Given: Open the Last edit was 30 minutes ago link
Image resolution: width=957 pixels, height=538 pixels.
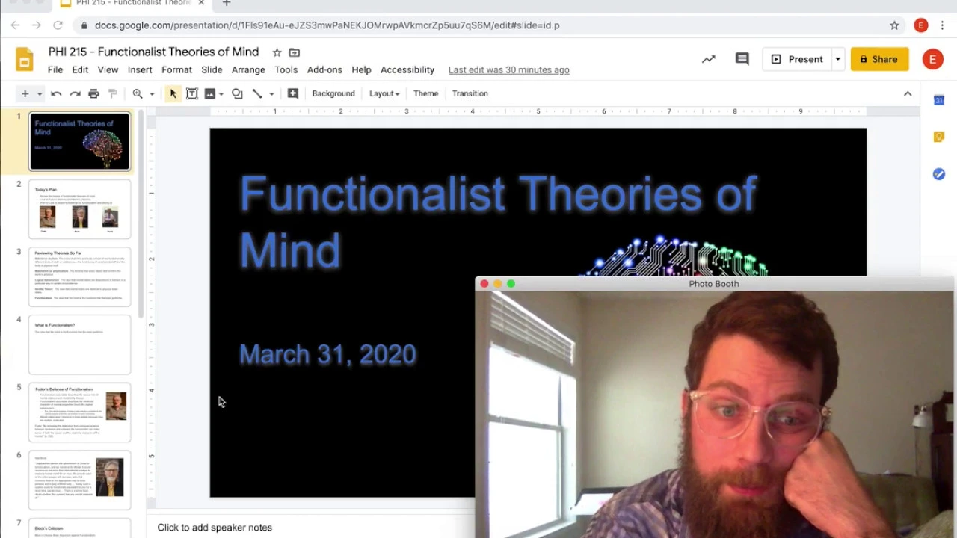Looking at the screenshot, I should point(508,69).
